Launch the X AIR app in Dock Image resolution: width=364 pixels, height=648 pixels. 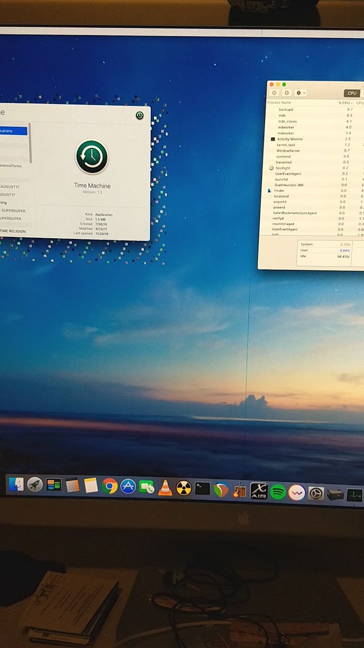[259, 490]
